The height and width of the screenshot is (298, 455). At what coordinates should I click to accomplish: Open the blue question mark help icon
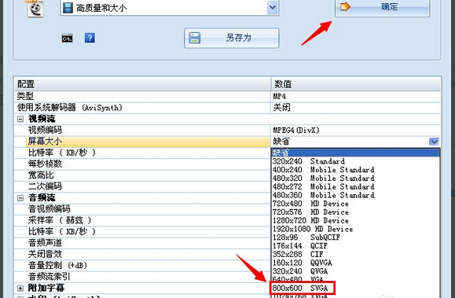90,38
